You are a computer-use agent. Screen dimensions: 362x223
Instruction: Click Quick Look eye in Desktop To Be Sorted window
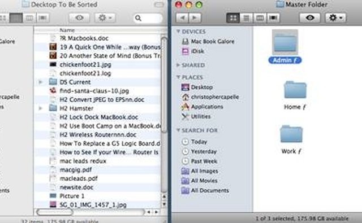click(79, 18)
